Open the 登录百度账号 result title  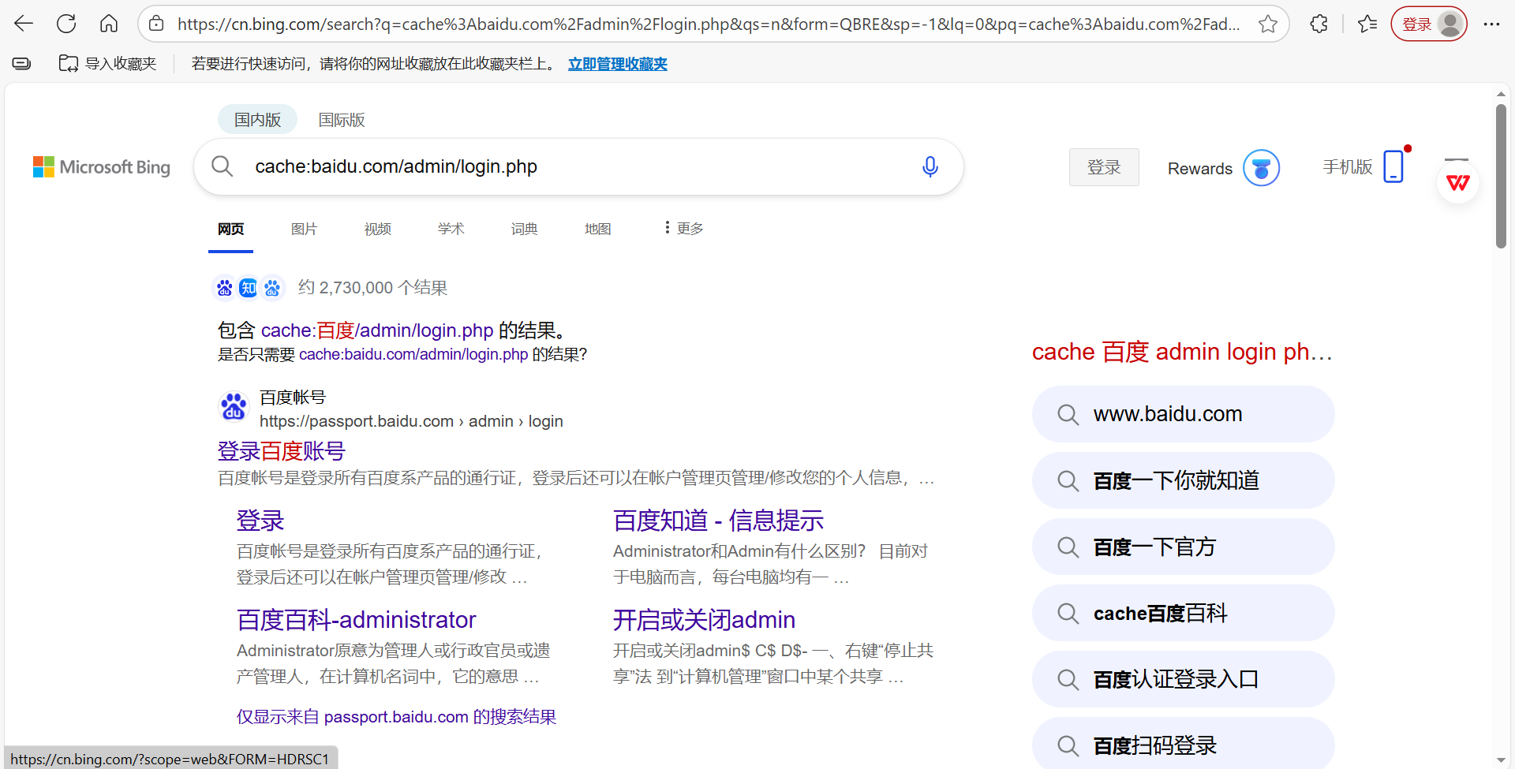point(282,451)
